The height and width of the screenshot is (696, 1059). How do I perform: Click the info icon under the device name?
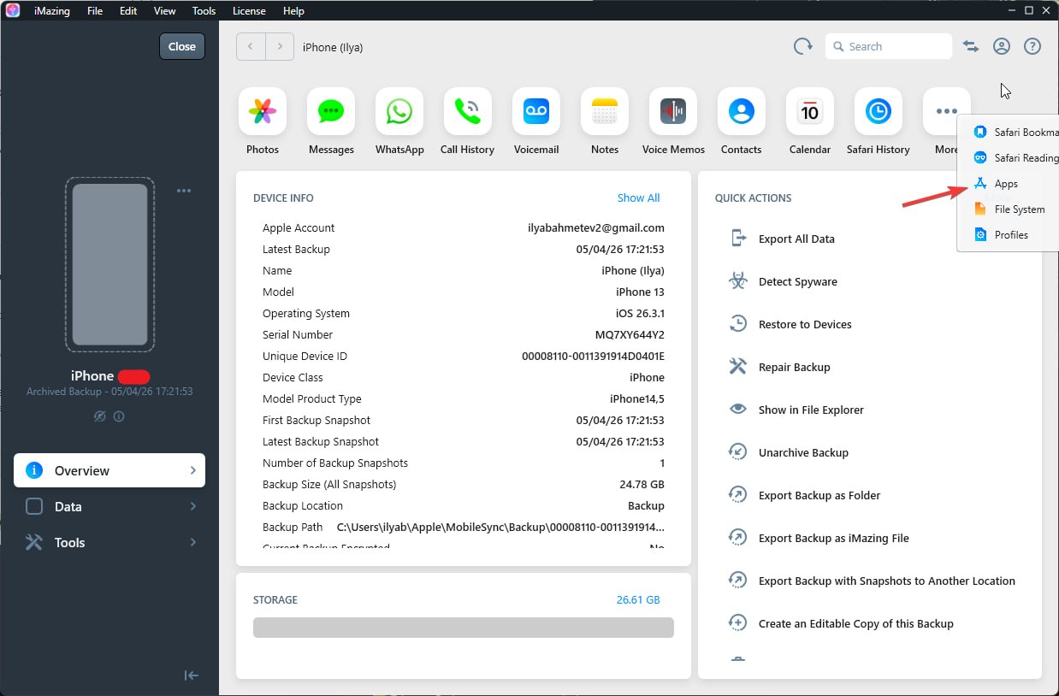[x=119, y=416]
